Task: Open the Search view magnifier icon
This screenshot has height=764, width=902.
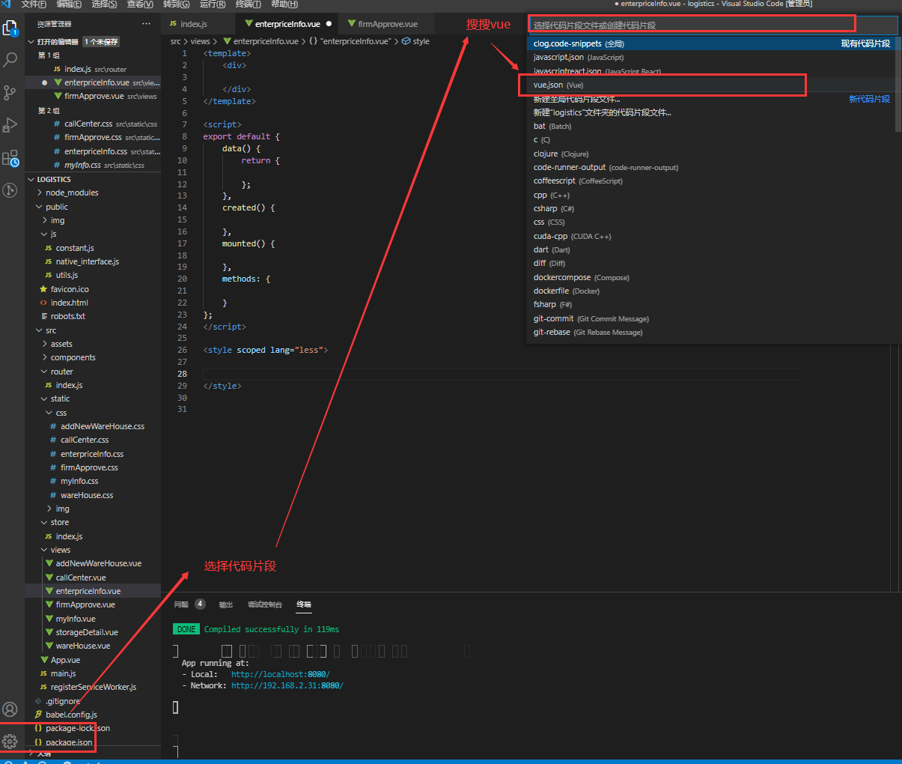Action: (10, 60)
